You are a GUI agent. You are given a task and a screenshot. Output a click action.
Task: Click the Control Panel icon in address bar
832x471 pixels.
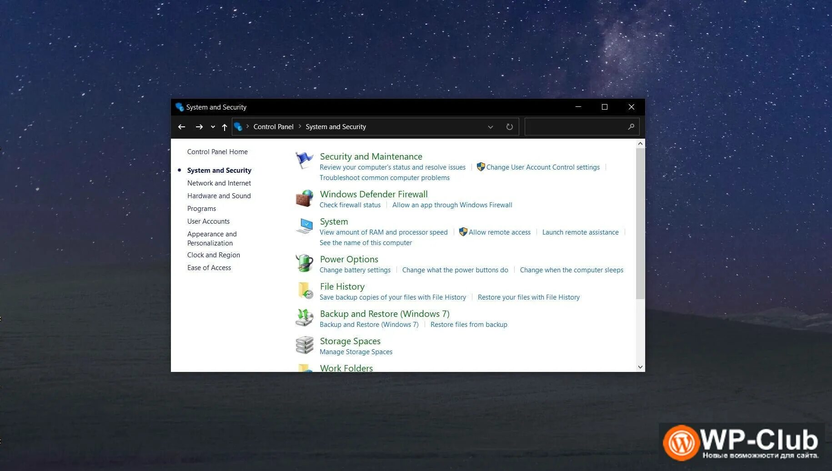click(x=238, y=127)
